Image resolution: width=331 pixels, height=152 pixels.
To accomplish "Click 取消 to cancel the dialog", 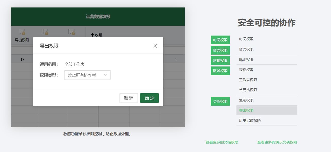I will 129,98.
